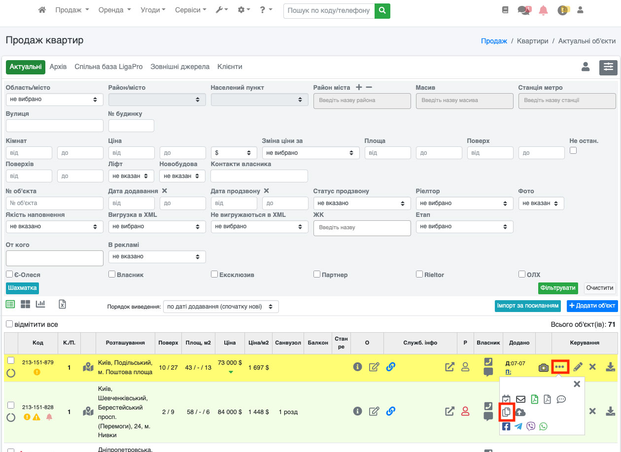Open the Статус продзвону dropdown
This screenshot has width=621, height=452.
click(x=362, y=203)
